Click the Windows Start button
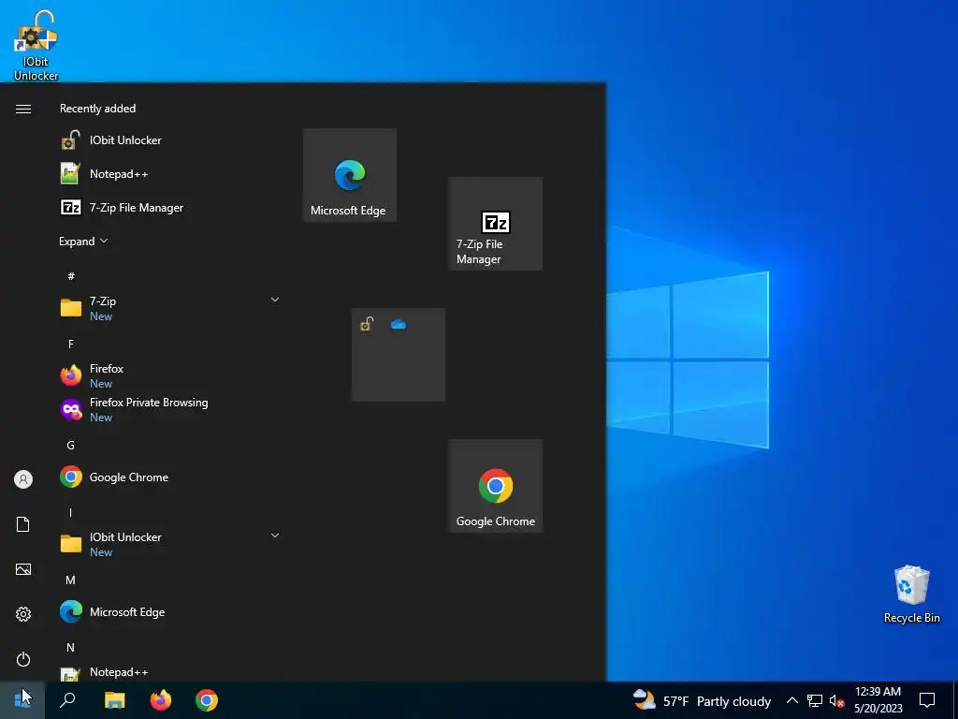This screenshot has width=958, height=719. click(22, 700)
